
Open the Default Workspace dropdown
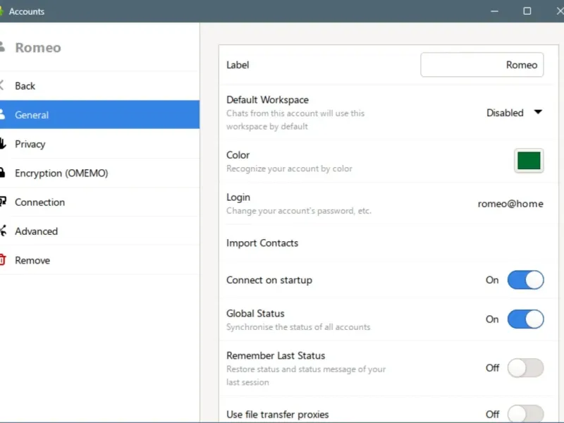514,113
